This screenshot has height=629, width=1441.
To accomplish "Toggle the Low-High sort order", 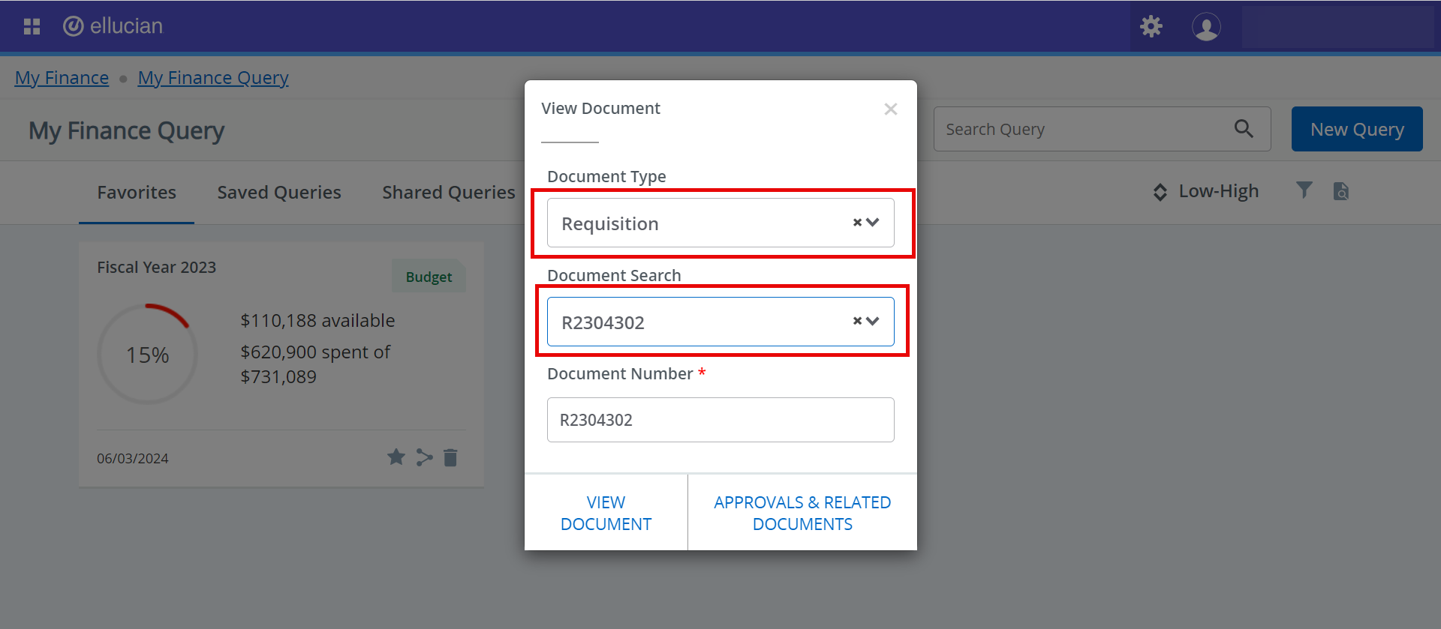I will [x=1206, y=192].
